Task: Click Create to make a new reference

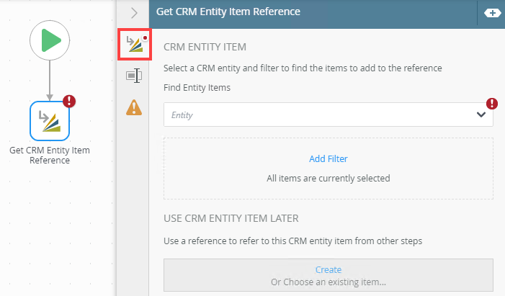Action: tap(329, 269)
